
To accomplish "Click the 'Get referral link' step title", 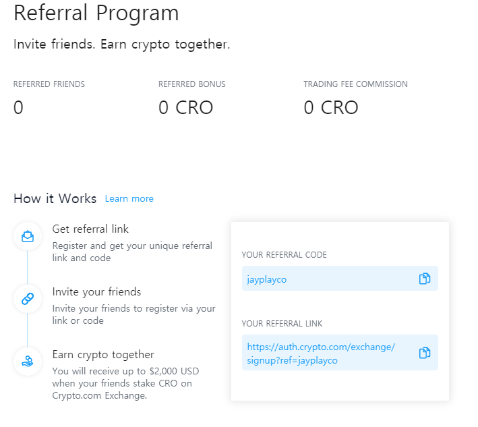I will pyautogui.click(x=90, y=229).
